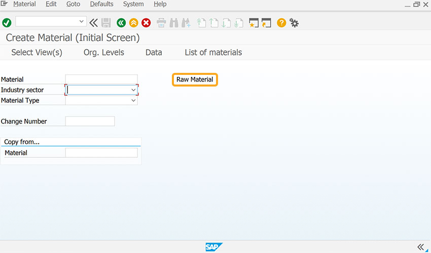
Task: Click the Save floppy disk icon
Action: 106,23
